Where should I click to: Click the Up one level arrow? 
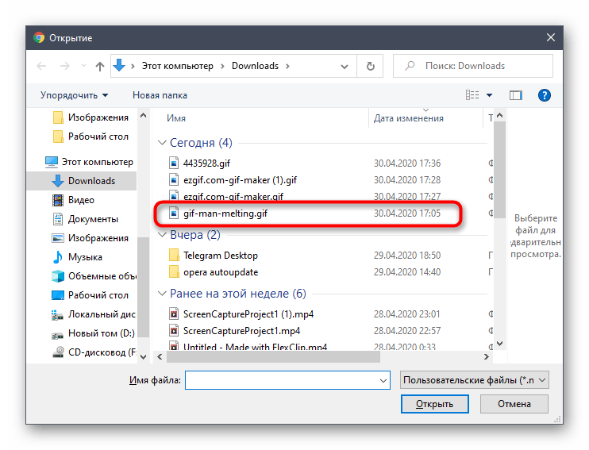tap(100, 67)
